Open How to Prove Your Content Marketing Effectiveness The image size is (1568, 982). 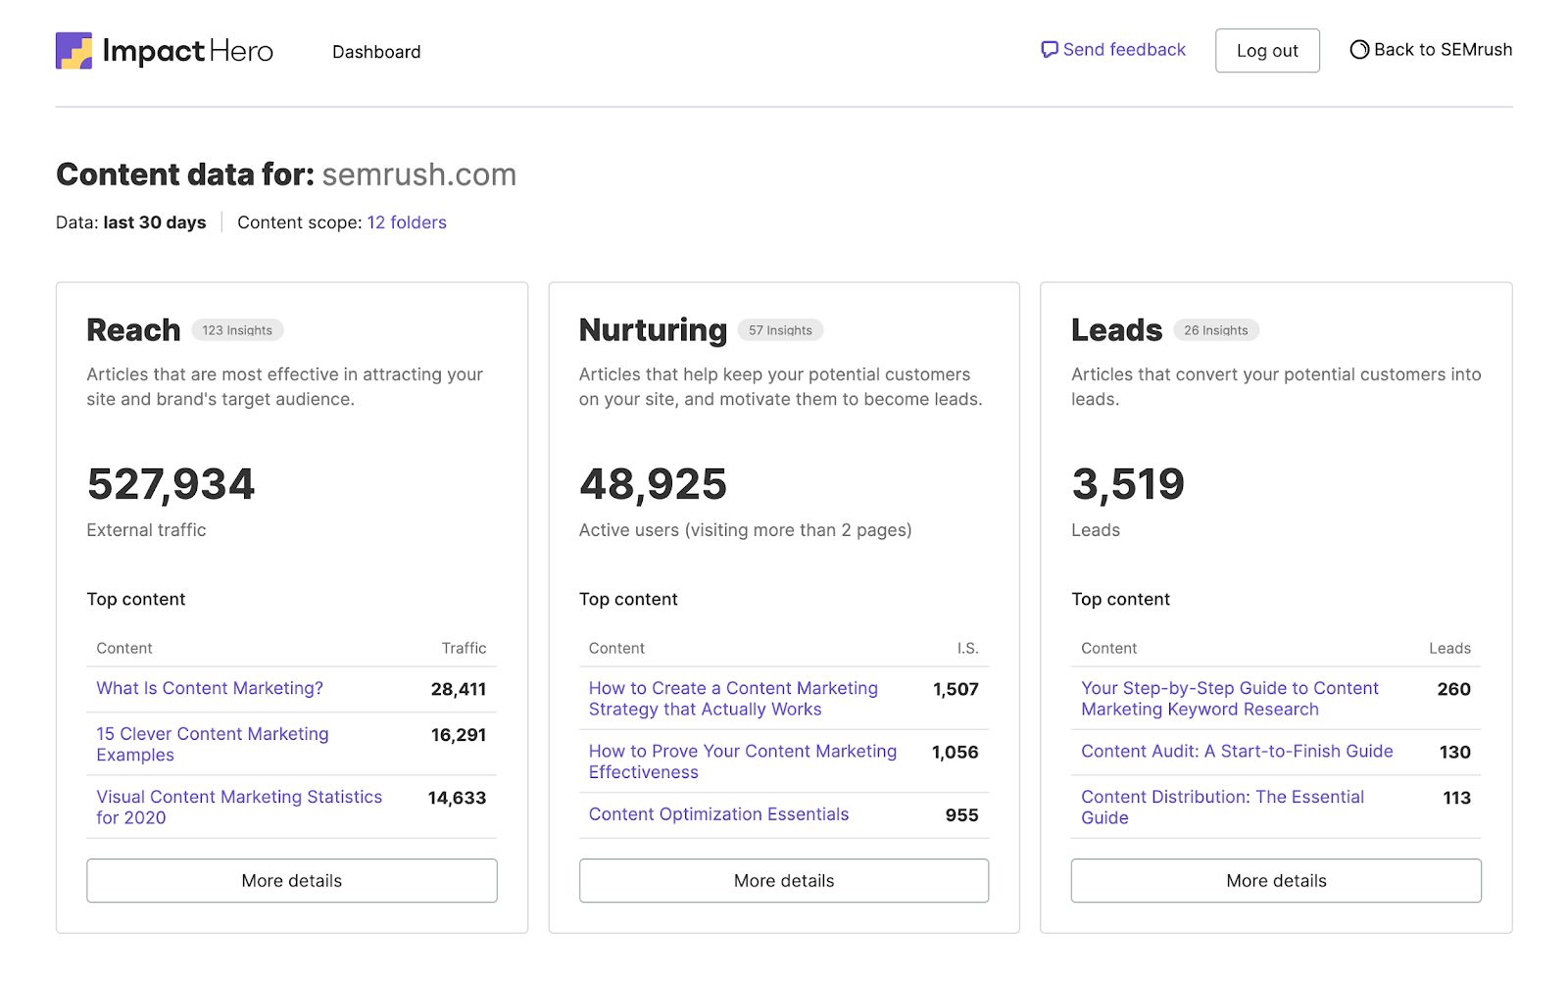[743, 761]
